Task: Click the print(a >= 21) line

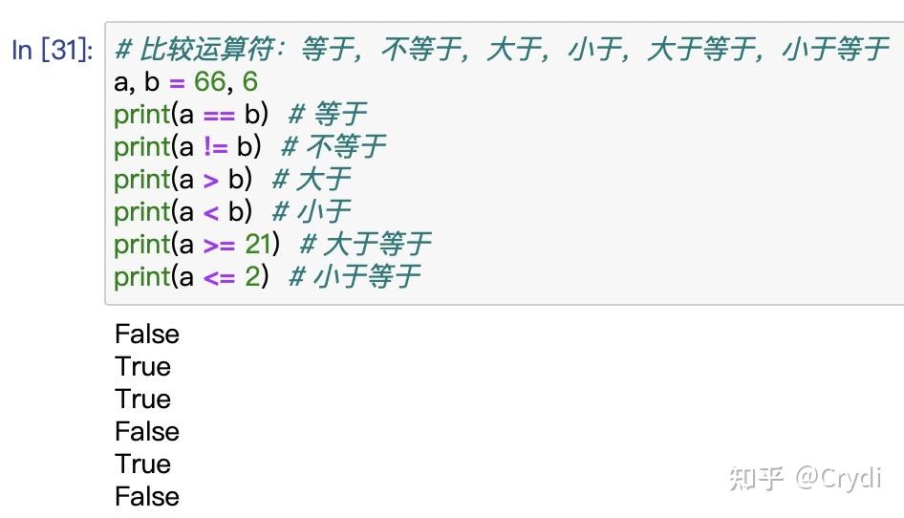Action: (272, 244)
